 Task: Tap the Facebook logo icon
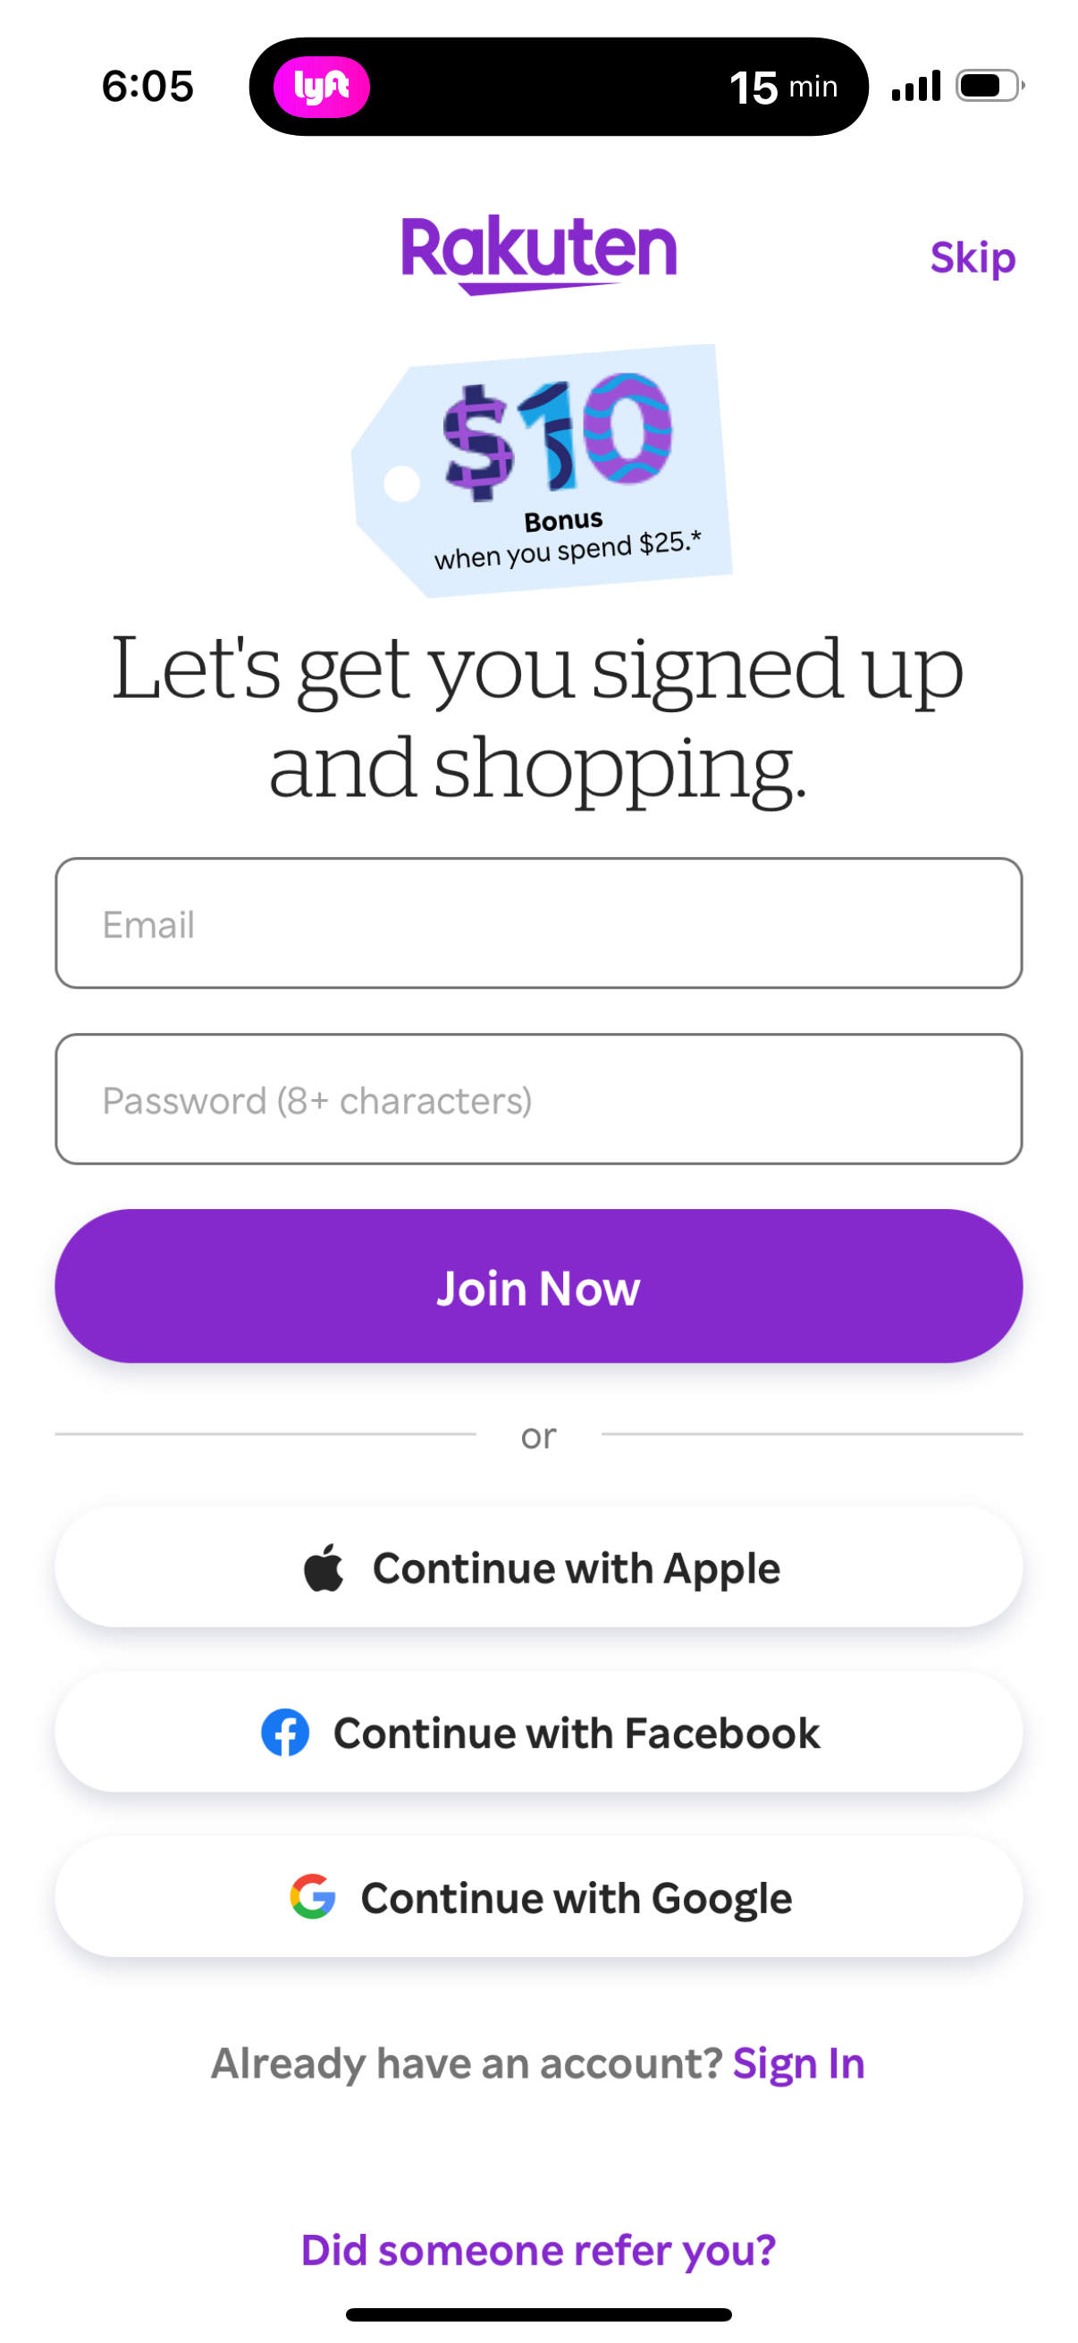click(x=285, y=1733)
